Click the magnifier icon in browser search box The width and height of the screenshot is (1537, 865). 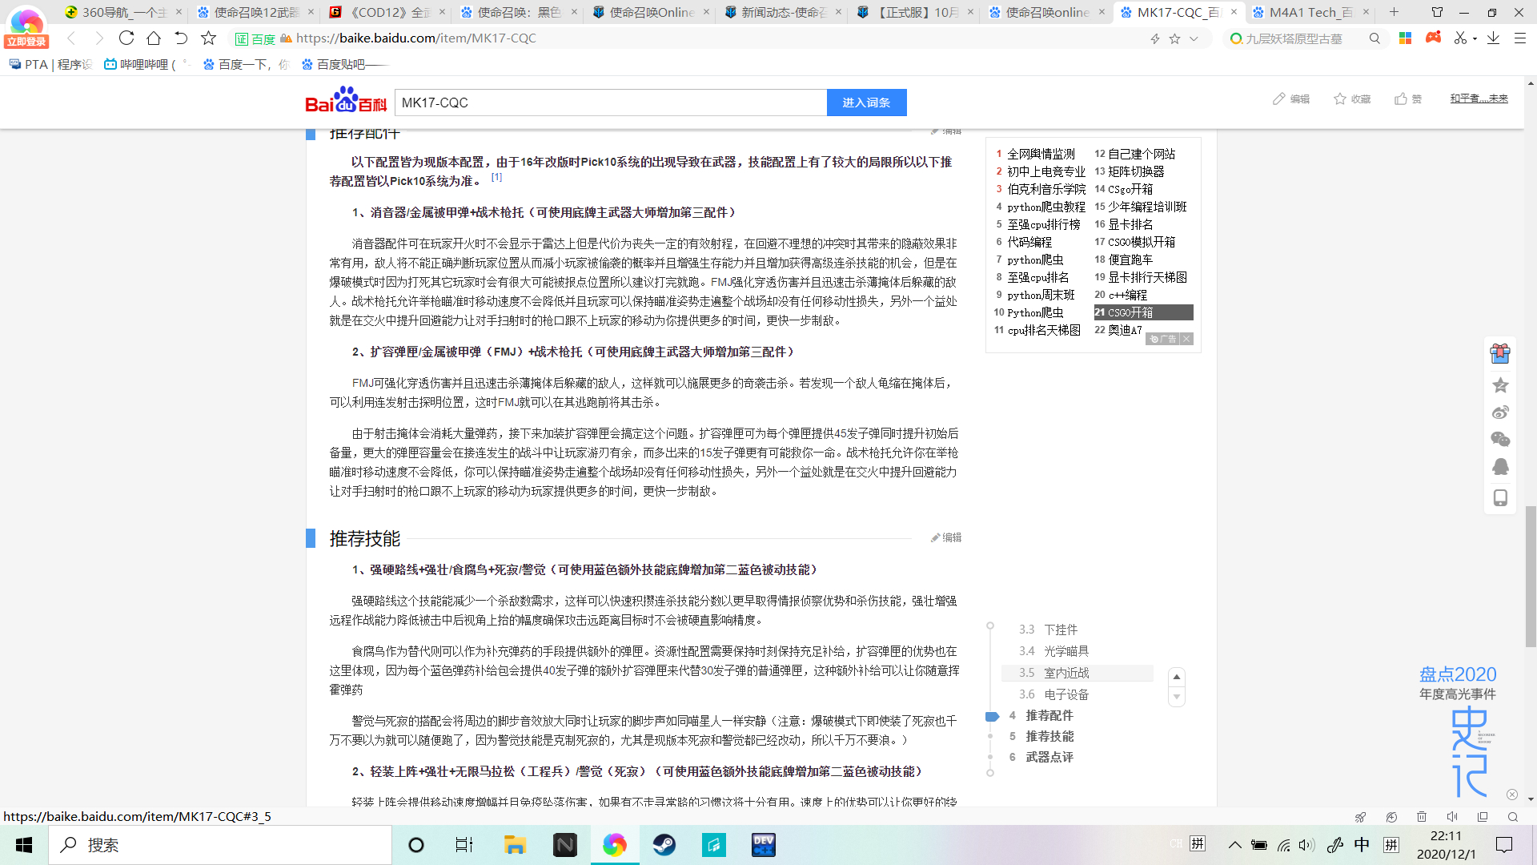(x=1374, y=38)
